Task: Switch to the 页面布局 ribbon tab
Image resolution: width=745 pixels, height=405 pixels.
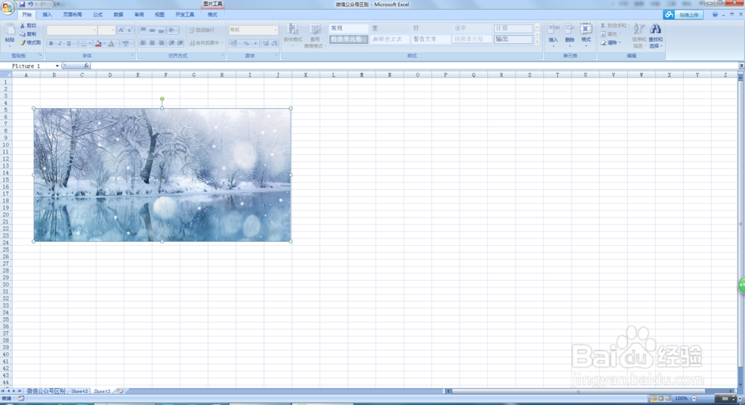Action: [x=73, y=15]
